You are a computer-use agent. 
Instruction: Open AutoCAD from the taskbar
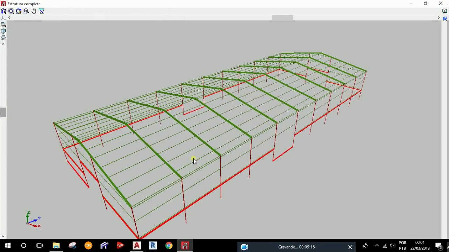(137, 246)
